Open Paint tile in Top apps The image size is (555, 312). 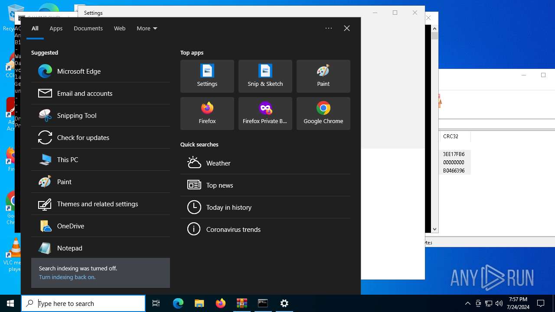[323, 76]
